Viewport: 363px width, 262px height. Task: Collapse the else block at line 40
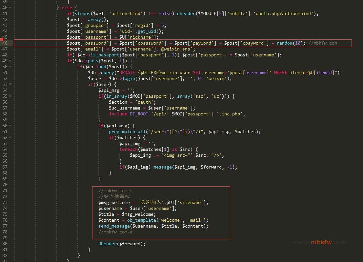pyautogui.click(x=10, y=8)
